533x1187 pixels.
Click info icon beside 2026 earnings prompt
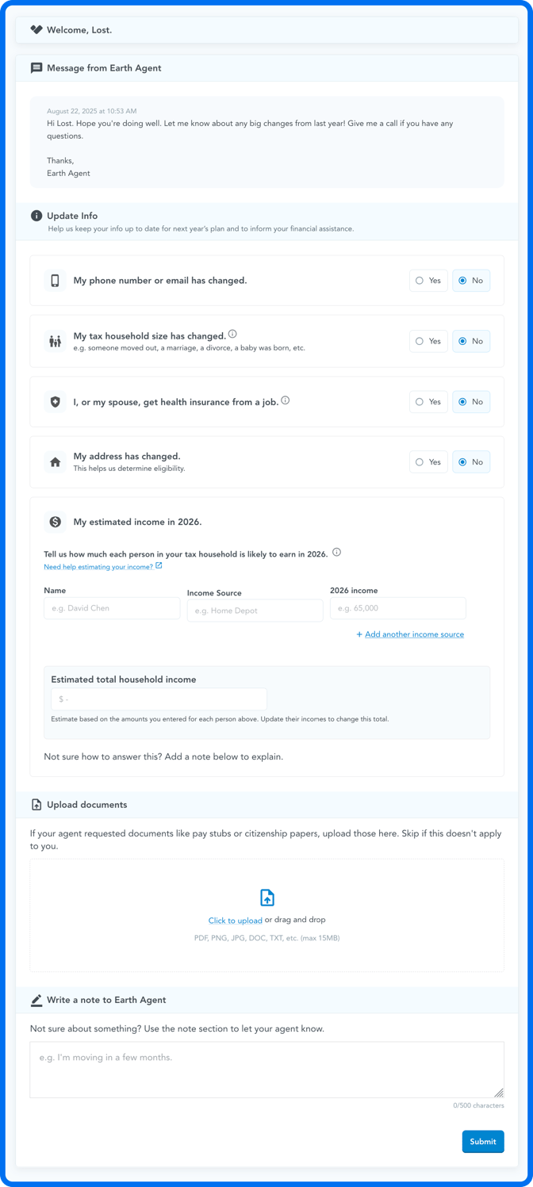pyautogui.click(x=337, y=553)
